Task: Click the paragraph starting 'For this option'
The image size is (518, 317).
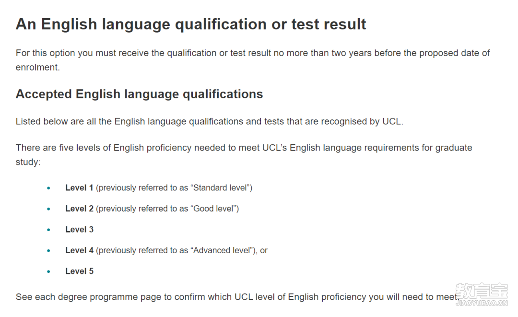Action: coord(253,60)
